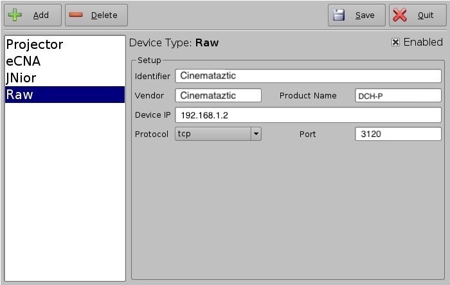Viewport: 450px width, 285px height.
Task: Click the red minus Delete icon
Action: 76,15
